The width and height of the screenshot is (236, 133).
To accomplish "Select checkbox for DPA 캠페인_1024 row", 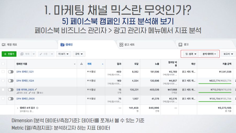I will tap(3, 81).
